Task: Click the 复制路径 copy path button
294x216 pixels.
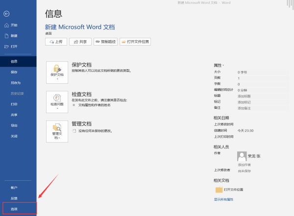Action: [105, 42]
